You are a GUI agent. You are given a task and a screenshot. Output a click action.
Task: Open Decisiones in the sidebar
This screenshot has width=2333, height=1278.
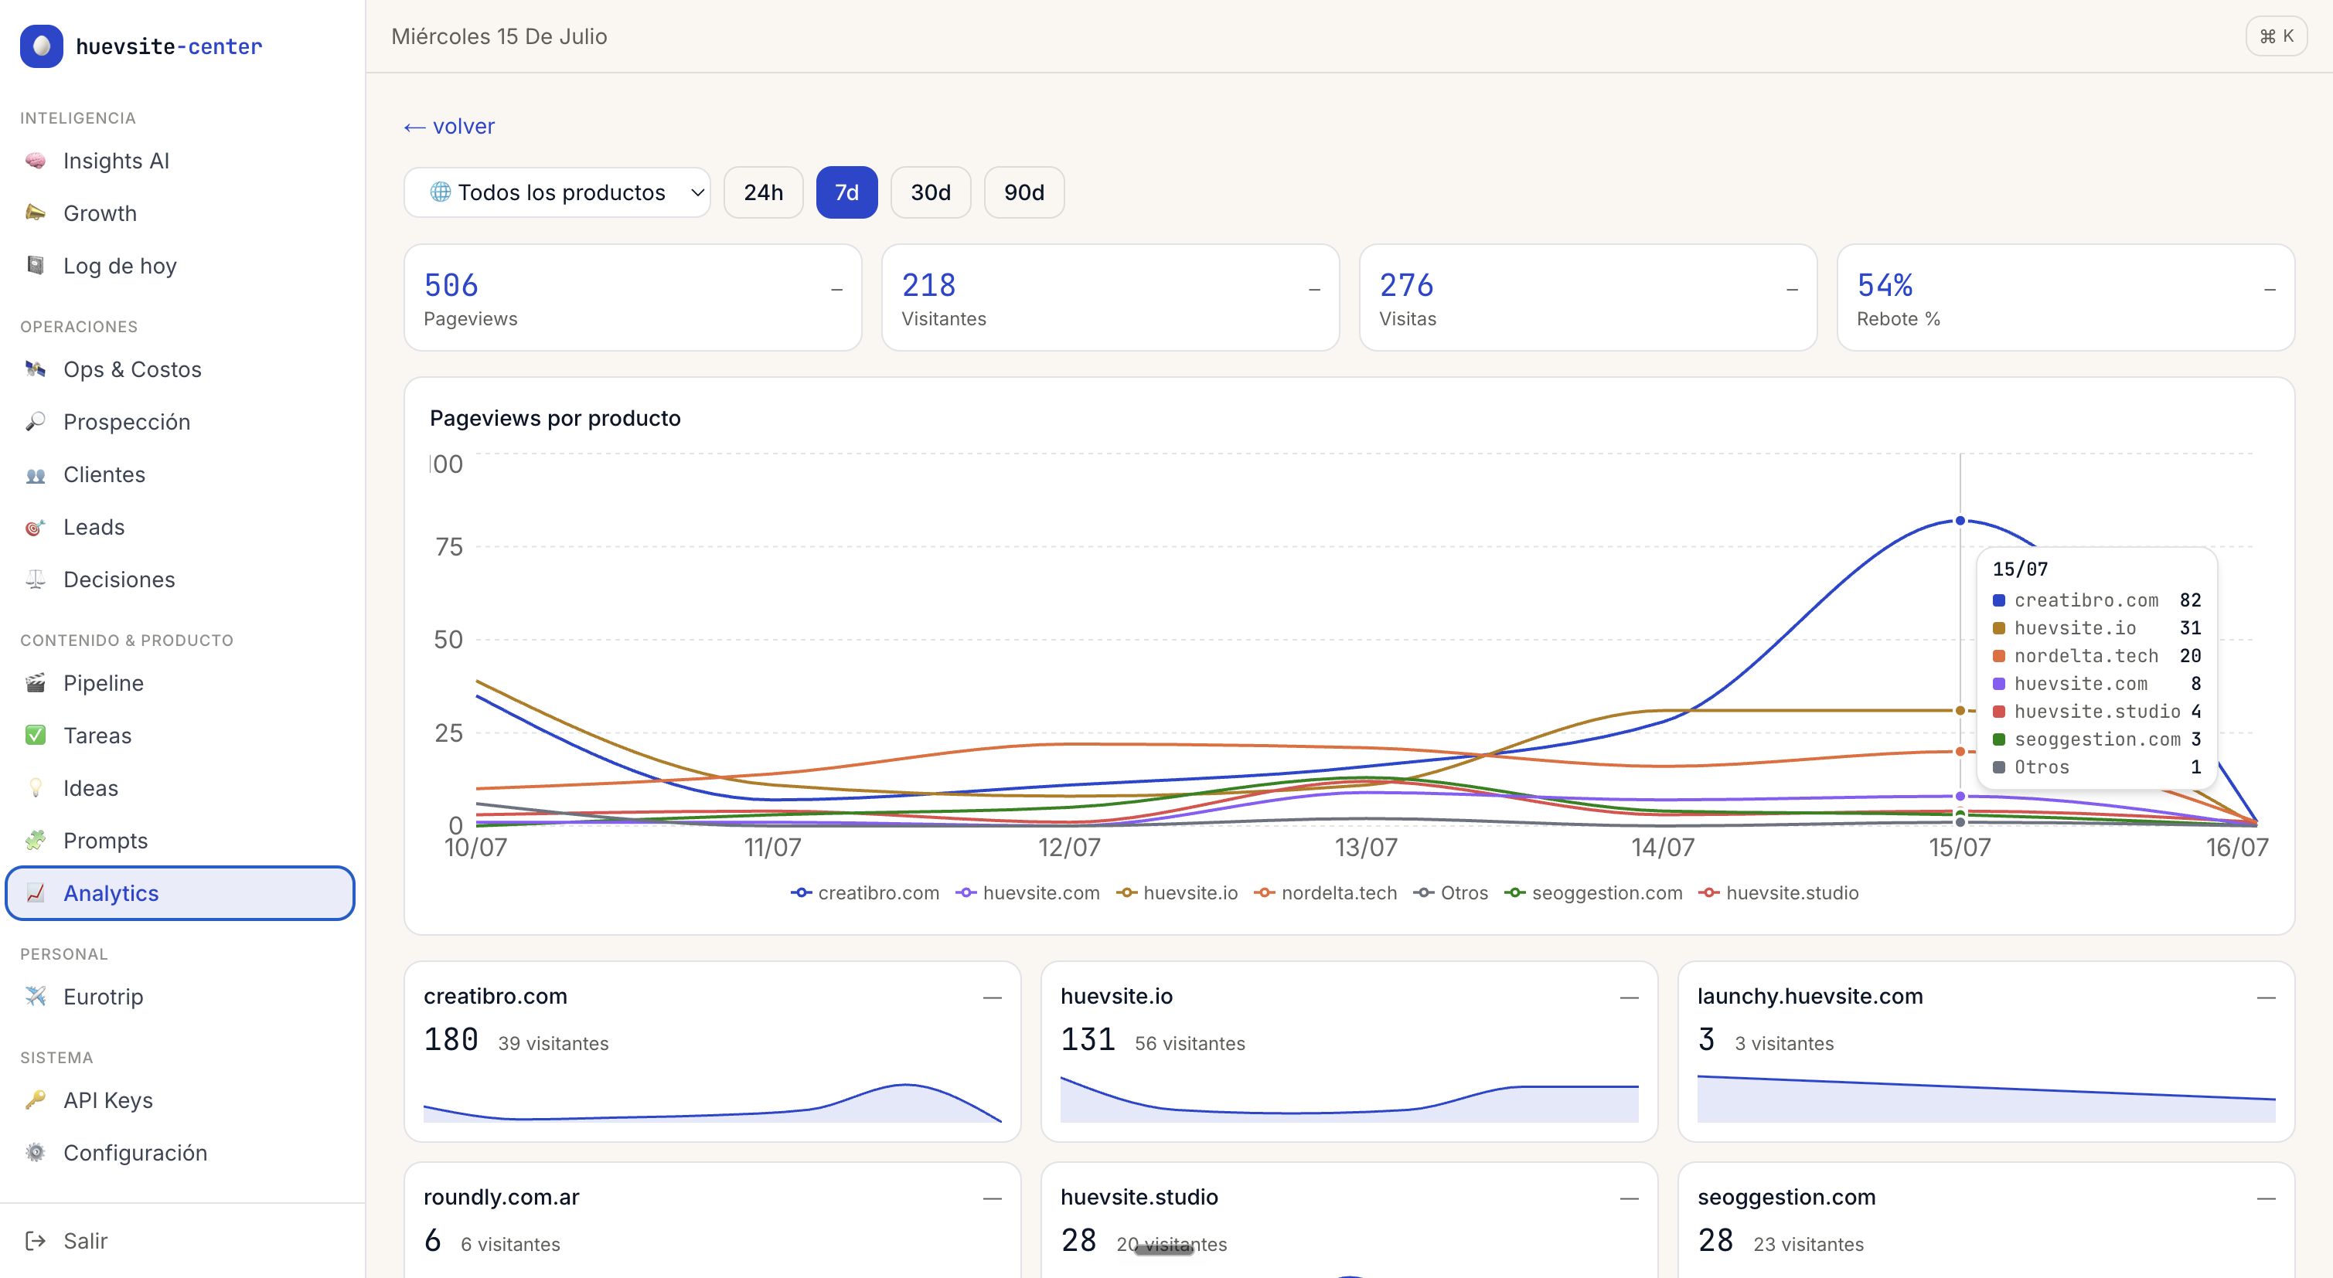[180, 580]
